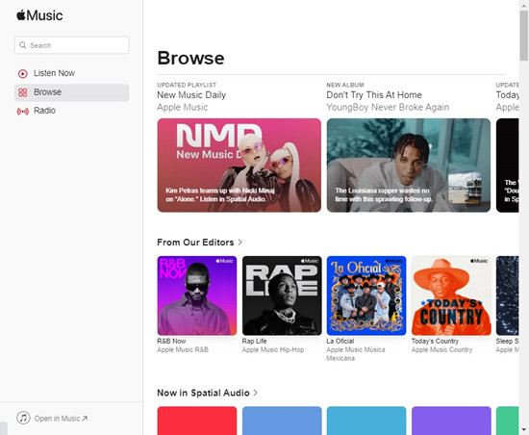This screenshot has height=435, width=529.
Task: Click the vertical scrollbar thumb
Action: [524, 36]
